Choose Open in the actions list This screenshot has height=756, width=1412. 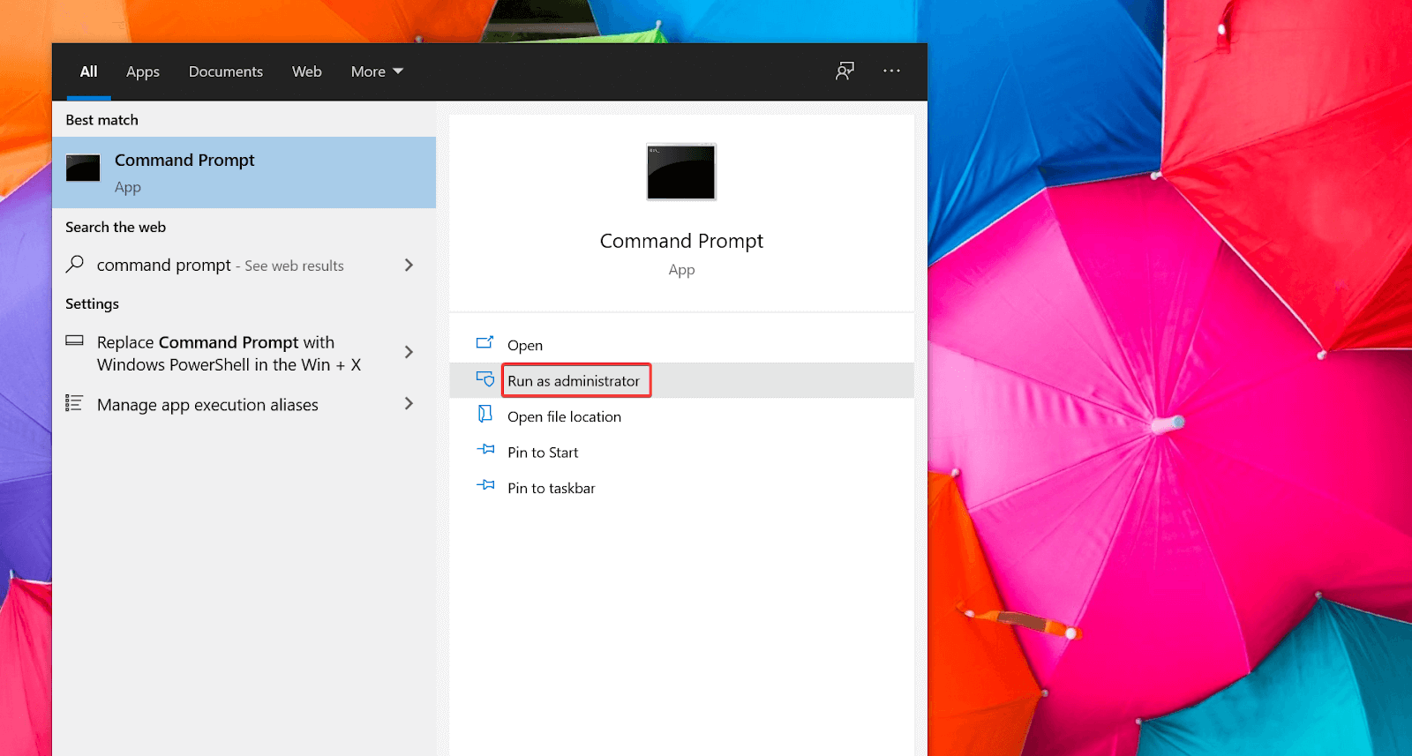click(x=681, y=345)
